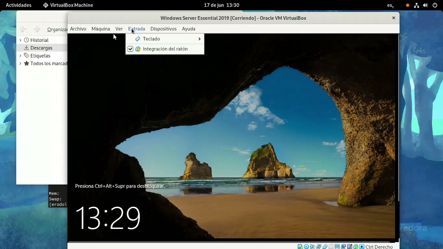Click the Descargas download icon

point(26,48)
